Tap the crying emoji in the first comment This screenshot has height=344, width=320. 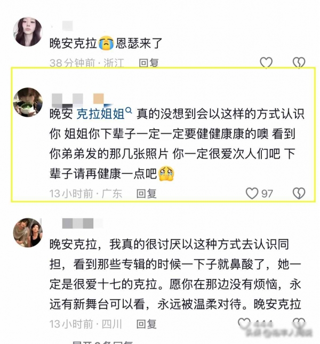106,43
